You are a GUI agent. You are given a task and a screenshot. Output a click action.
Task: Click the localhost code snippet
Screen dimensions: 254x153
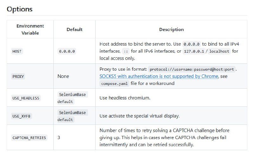click(219, 51)
